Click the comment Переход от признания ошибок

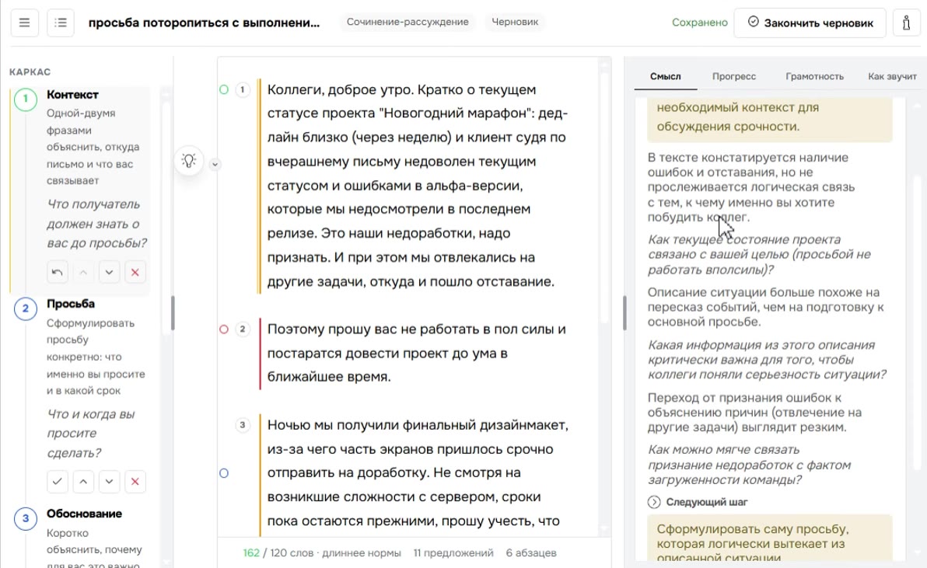754,412
